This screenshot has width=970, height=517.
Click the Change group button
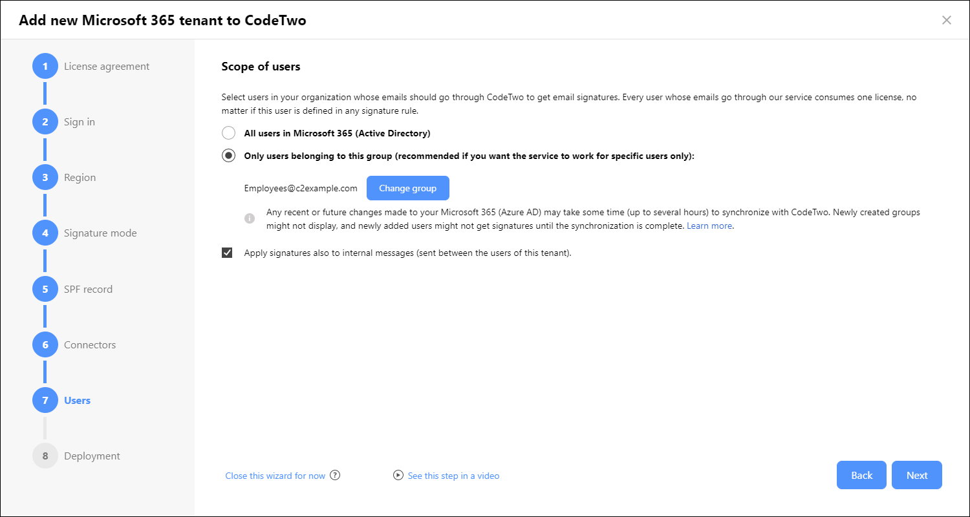[x=408, y=188]
